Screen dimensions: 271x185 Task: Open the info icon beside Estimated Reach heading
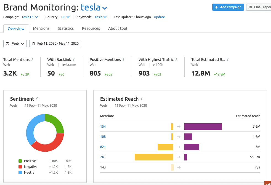142,99
